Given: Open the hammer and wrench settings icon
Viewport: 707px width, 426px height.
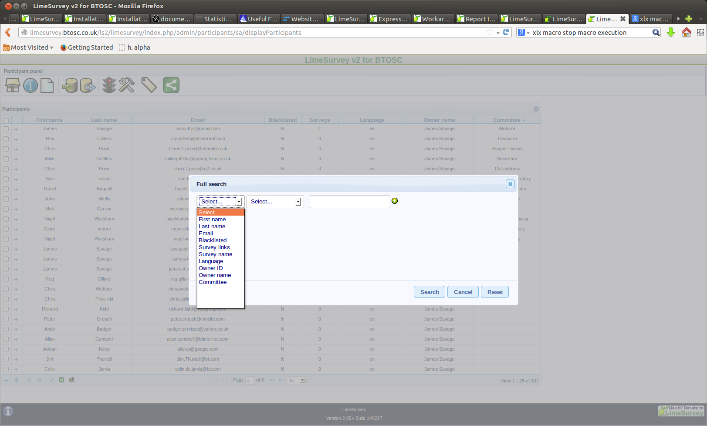Looking at the screenshot, I should [127, 85].
